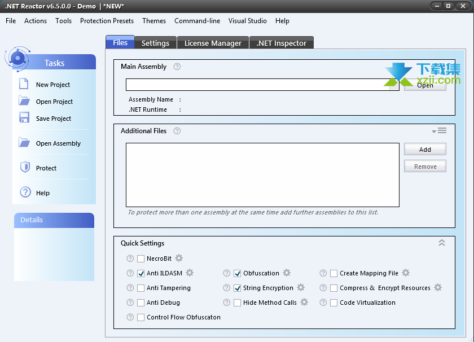Open Obfuscation settings gear icon

tap(287, 273)
